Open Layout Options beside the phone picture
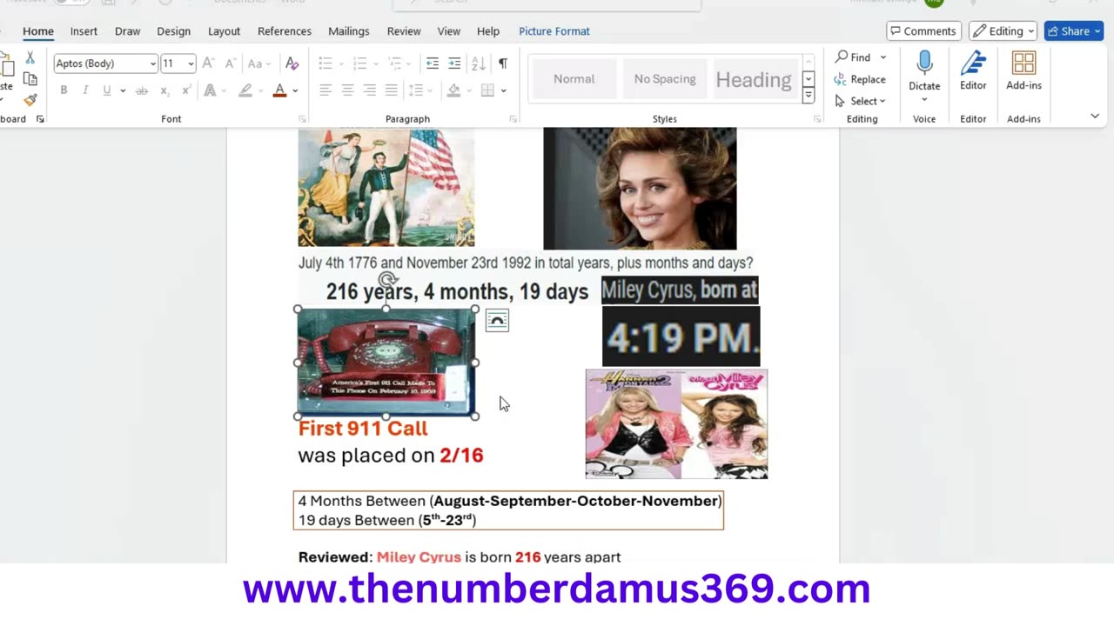Viewport: 1114px width, 626px height. click(497, 321)
